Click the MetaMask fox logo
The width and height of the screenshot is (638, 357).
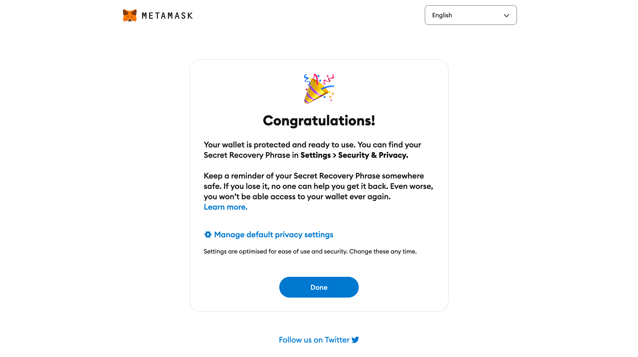[x=130, y=15]
